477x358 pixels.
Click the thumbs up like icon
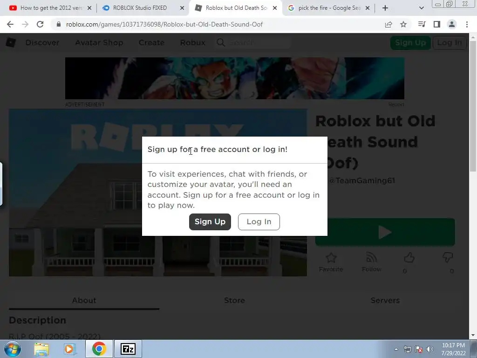409,258
